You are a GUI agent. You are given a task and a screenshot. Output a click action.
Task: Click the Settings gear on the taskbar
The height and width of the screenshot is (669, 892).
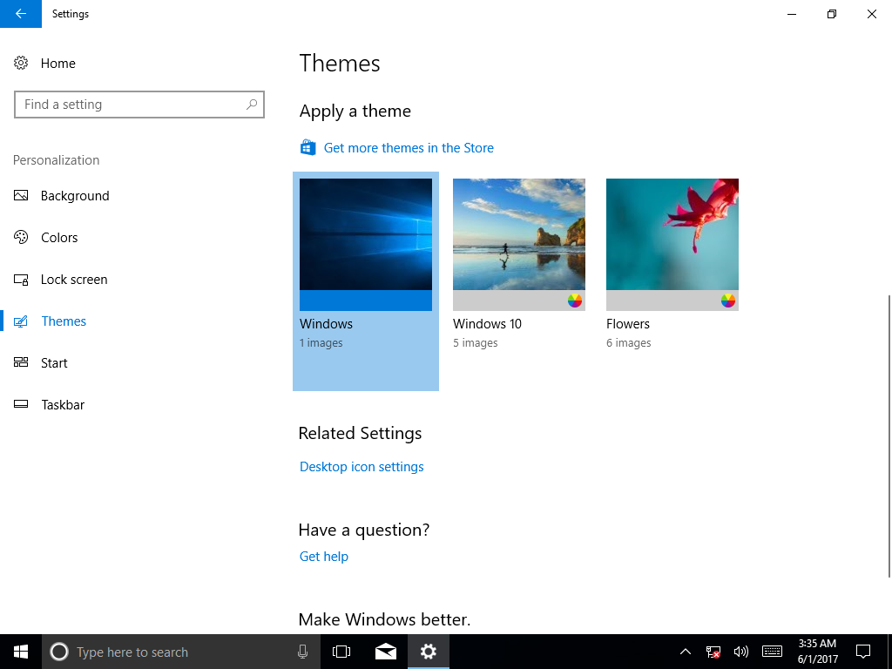[429, 652]
